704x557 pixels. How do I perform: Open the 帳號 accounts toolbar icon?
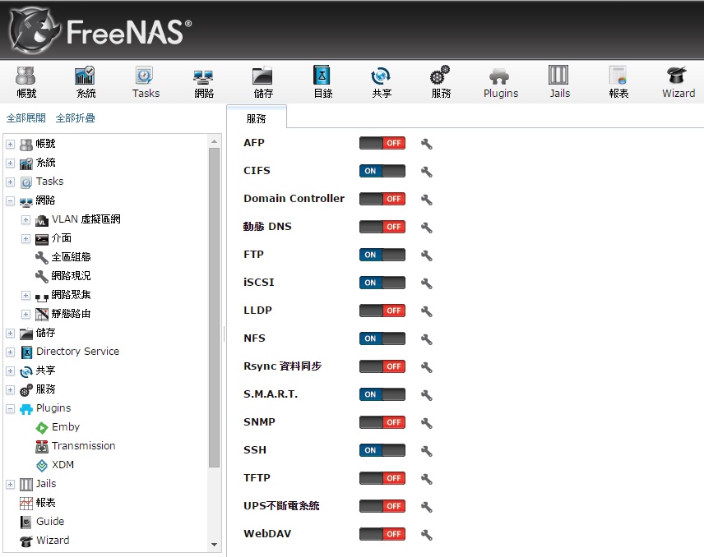(26, 81)
